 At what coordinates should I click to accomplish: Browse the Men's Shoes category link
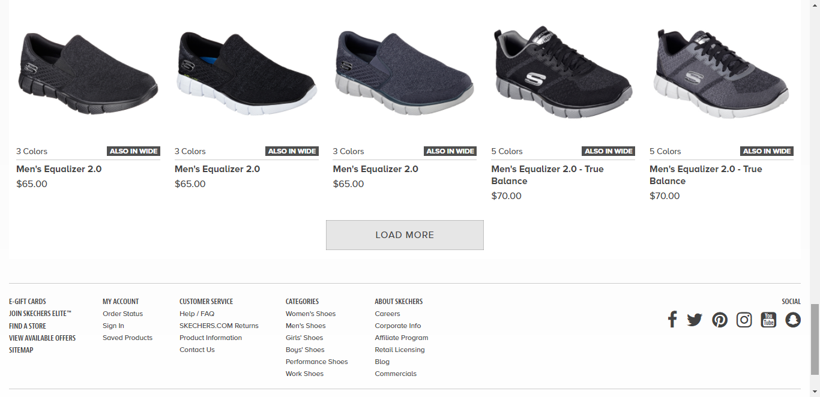(x=306, y=326)
